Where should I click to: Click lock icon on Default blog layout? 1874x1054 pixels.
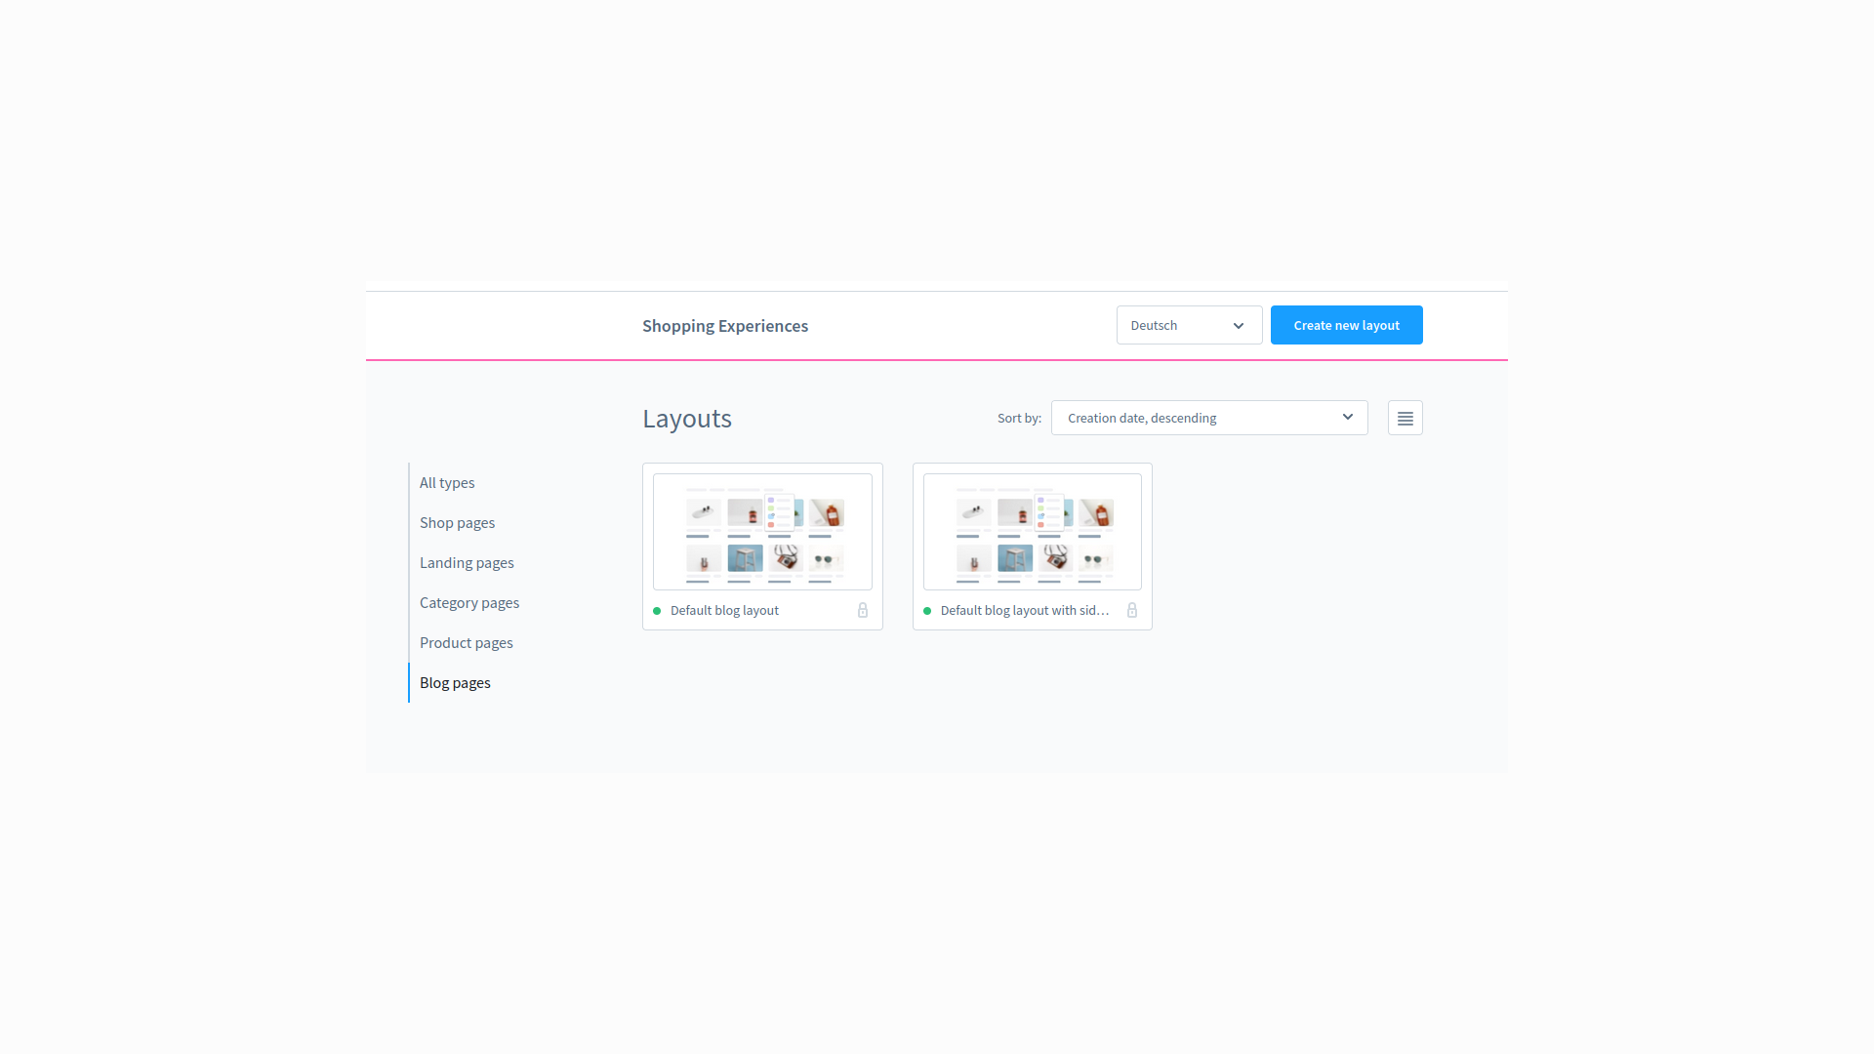coord(863,610)
